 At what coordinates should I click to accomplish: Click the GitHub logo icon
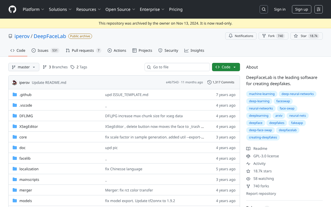tap(12, 9)
